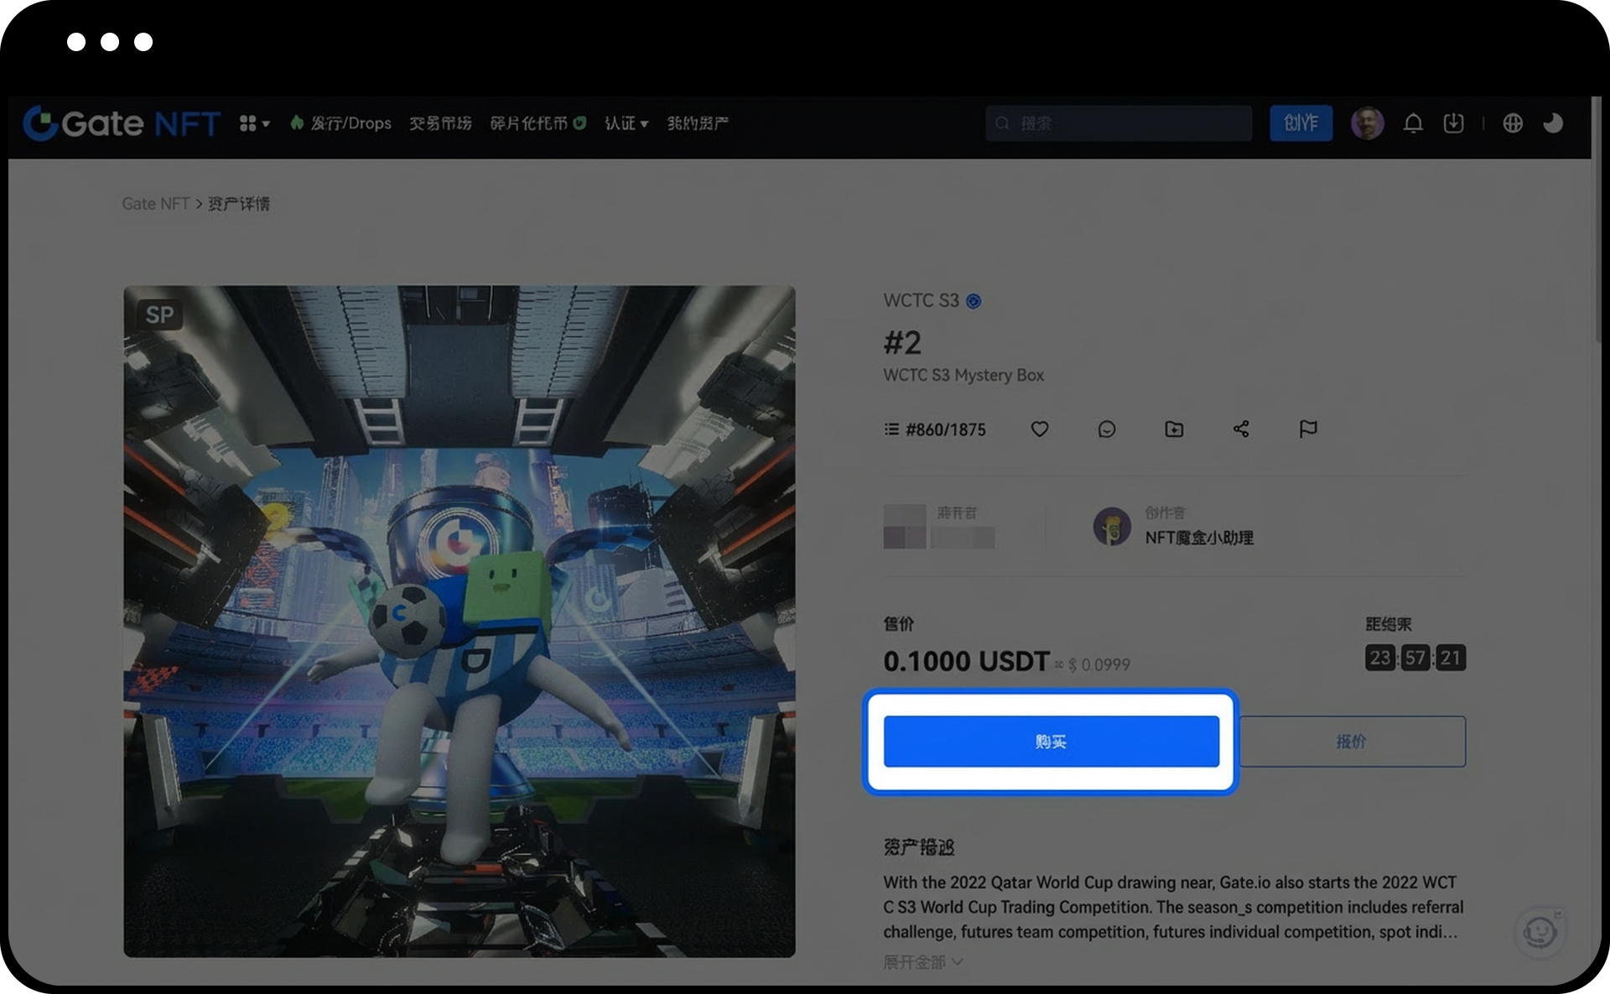
Task: Expand the apps grid dropdown
Action: coord(254,123)
